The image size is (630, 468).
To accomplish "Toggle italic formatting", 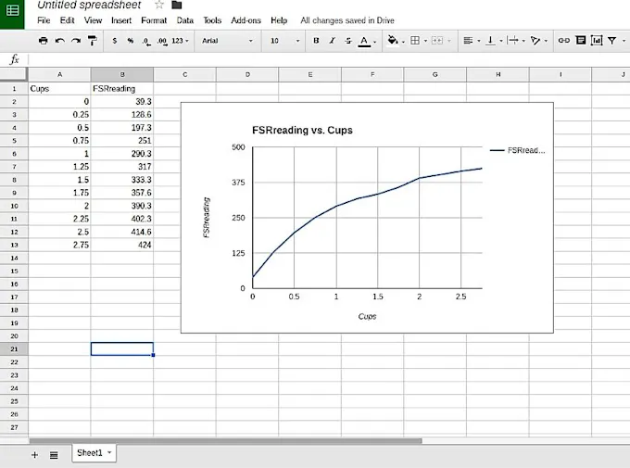I will point(333,41).
